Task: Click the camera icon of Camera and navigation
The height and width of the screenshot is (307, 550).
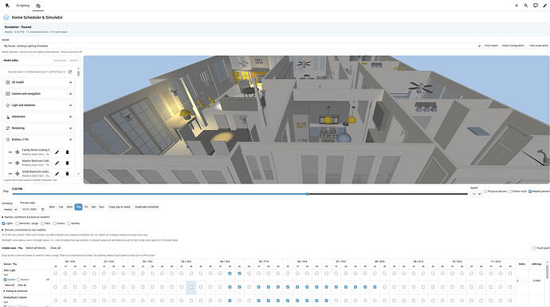Action: (8, 93)
